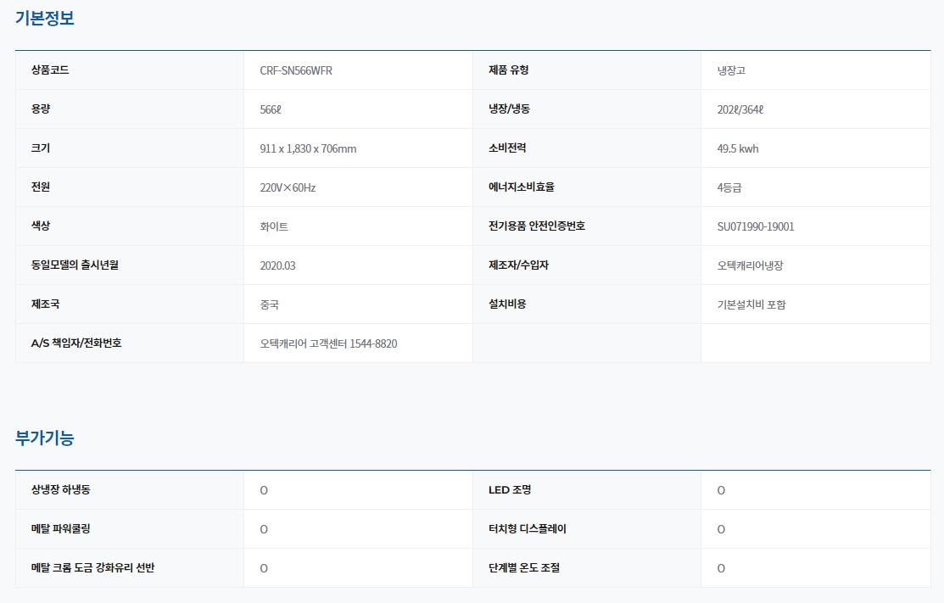
Task: Click the LED 조명 feature label
Action: [510, 489]
